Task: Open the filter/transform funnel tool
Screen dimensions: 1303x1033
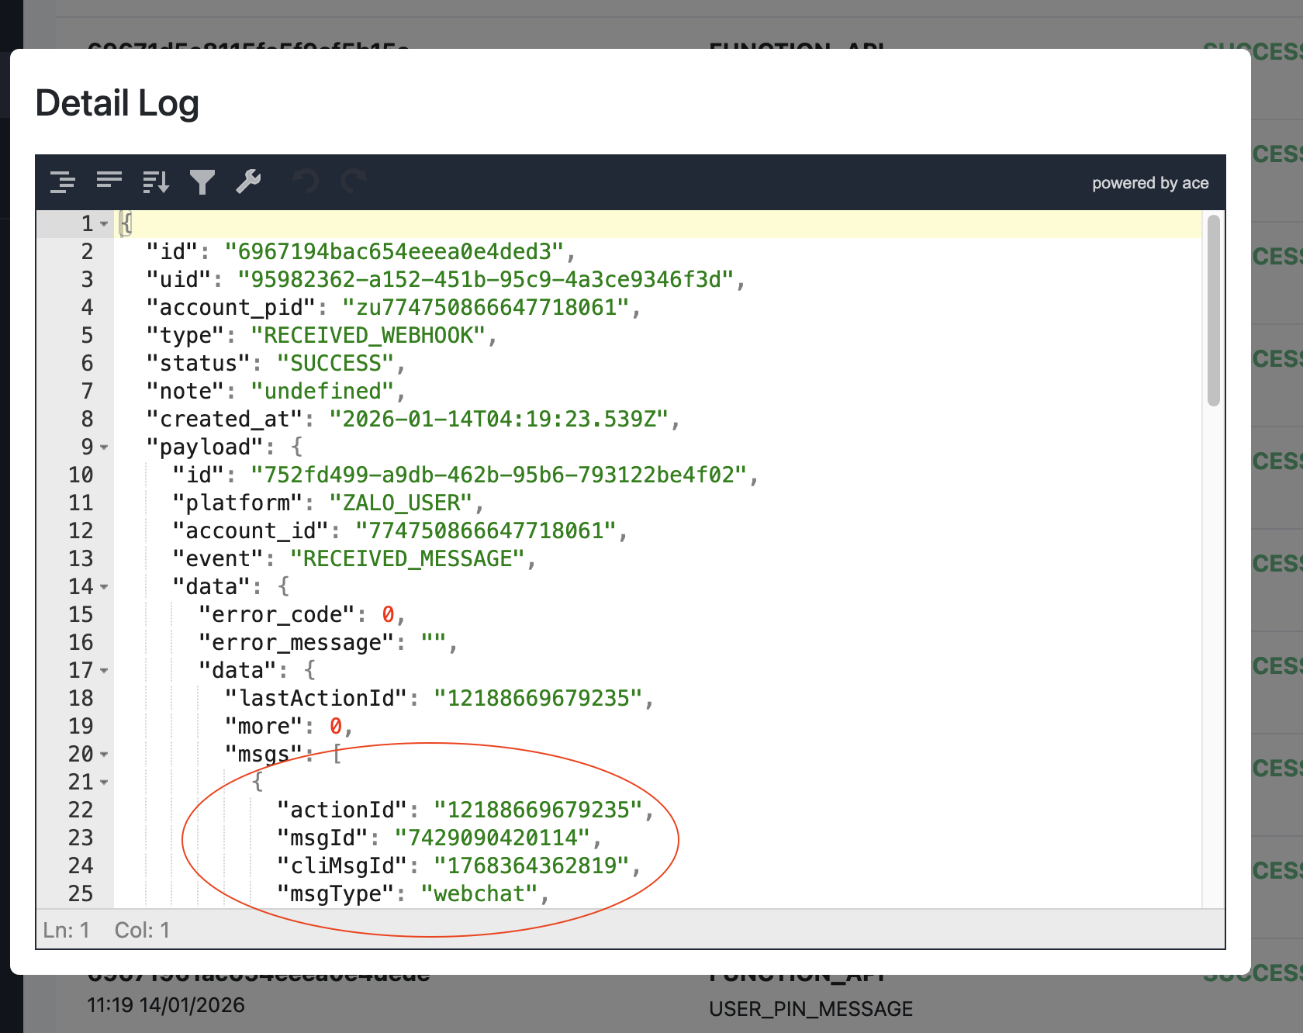Action: click(x=202, y=182)
